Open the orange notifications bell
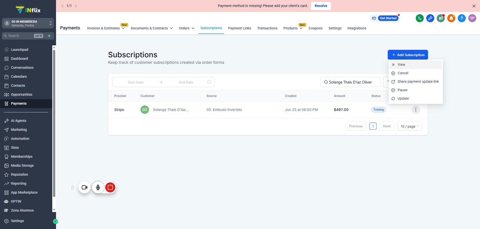480x229 pixels. click(451, 18)
